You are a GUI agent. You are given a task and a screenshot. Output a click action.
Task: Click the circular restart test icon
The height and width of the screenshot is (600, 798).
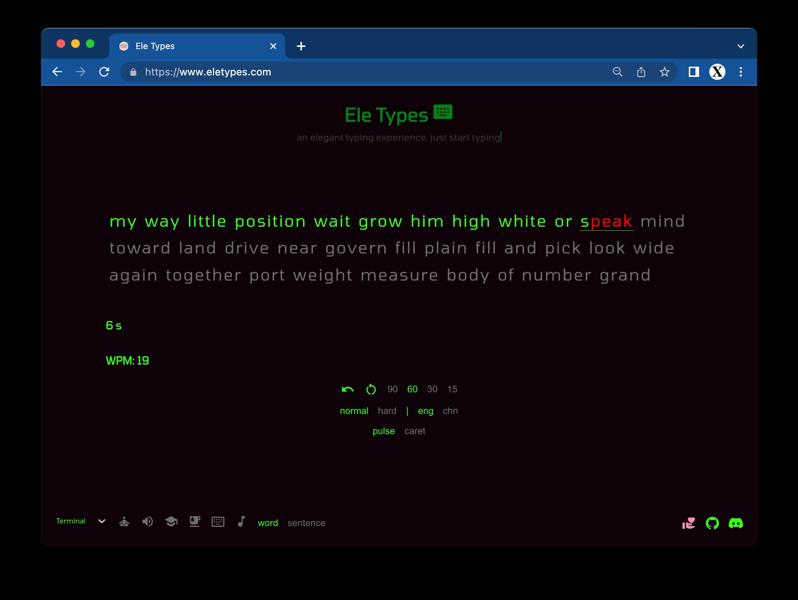371,389
